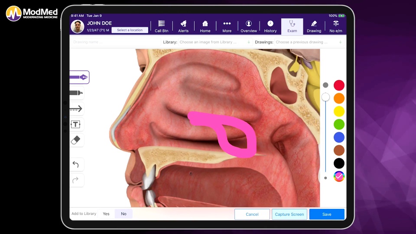Switch to the Exam tab
Viewport: 416px width, 234px height.
point(292,26)
